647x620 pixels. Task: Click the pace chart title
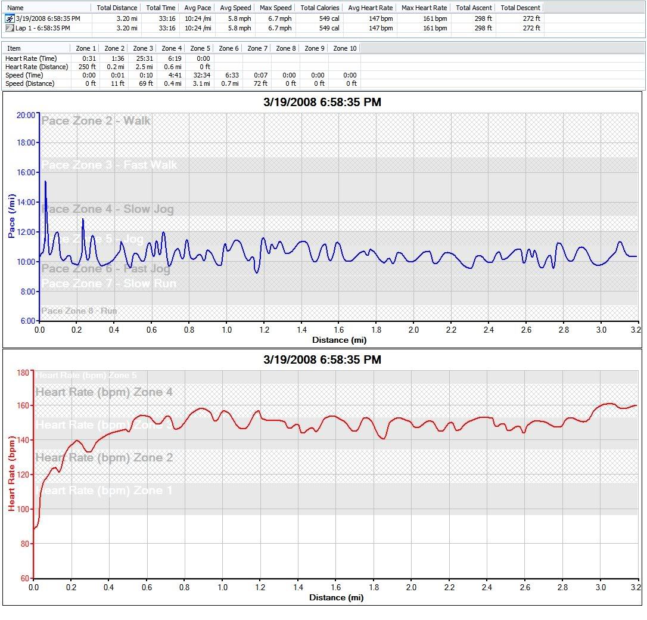click(322, 103)
